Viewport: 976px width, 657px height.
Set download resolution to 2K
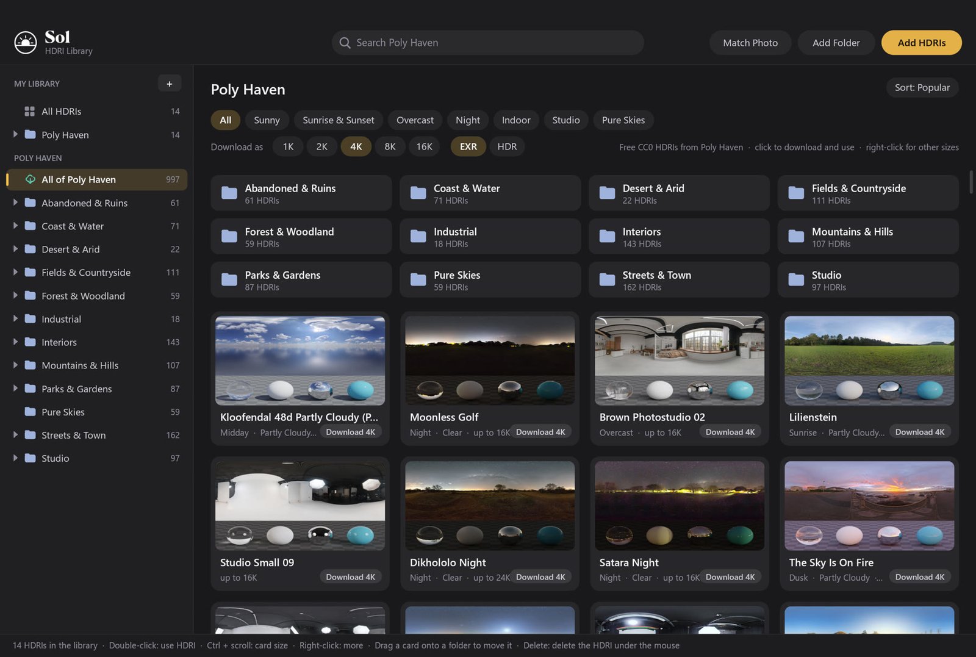pyautogui.click(x=322, y=146)
